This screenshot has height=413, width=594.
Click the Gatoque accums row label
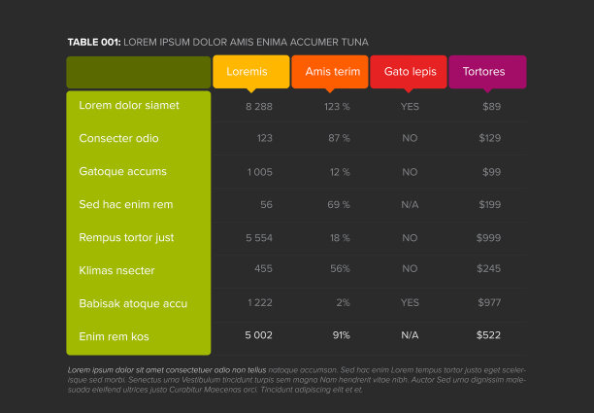[x=122, y=172]
